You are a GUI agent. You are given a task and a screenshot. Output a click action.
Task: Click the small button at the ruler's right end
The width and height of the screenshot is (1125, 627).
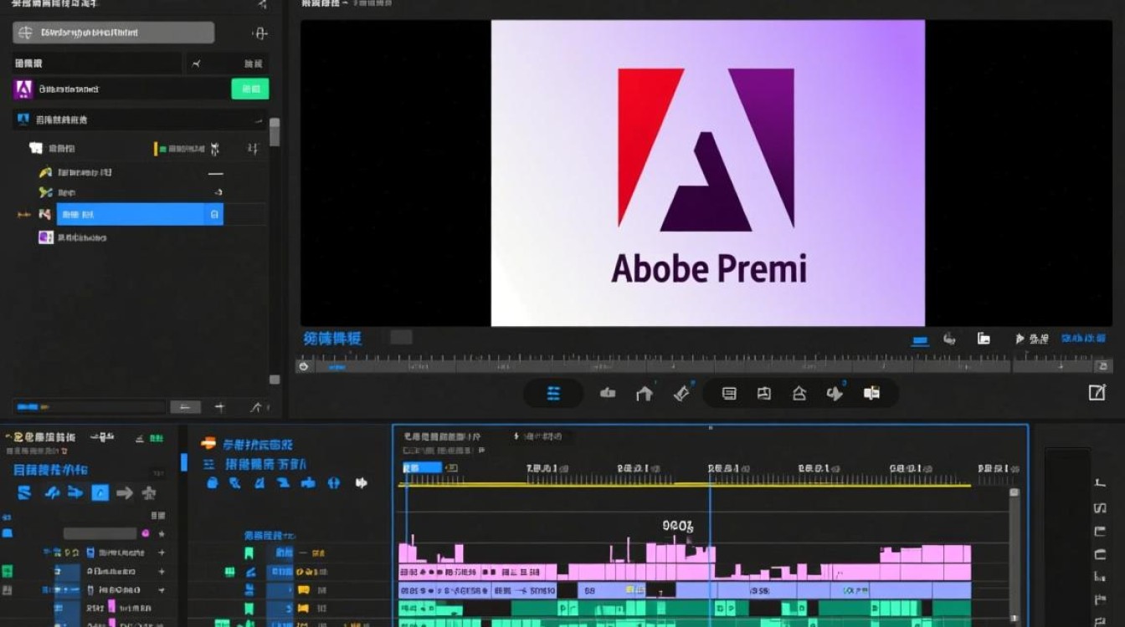click(x=1104, y=365)
